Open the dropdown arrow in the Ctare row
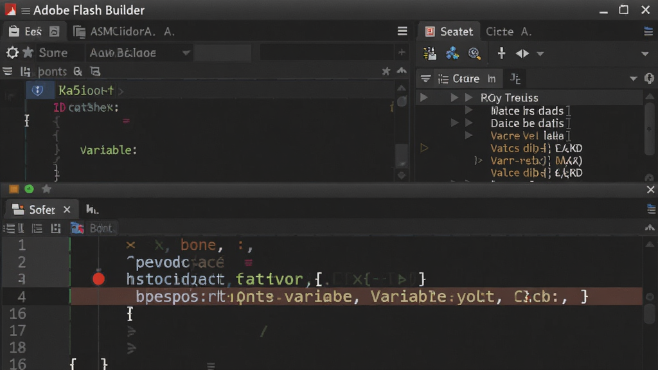The image size is (658, 370). [x=633, y=78]
